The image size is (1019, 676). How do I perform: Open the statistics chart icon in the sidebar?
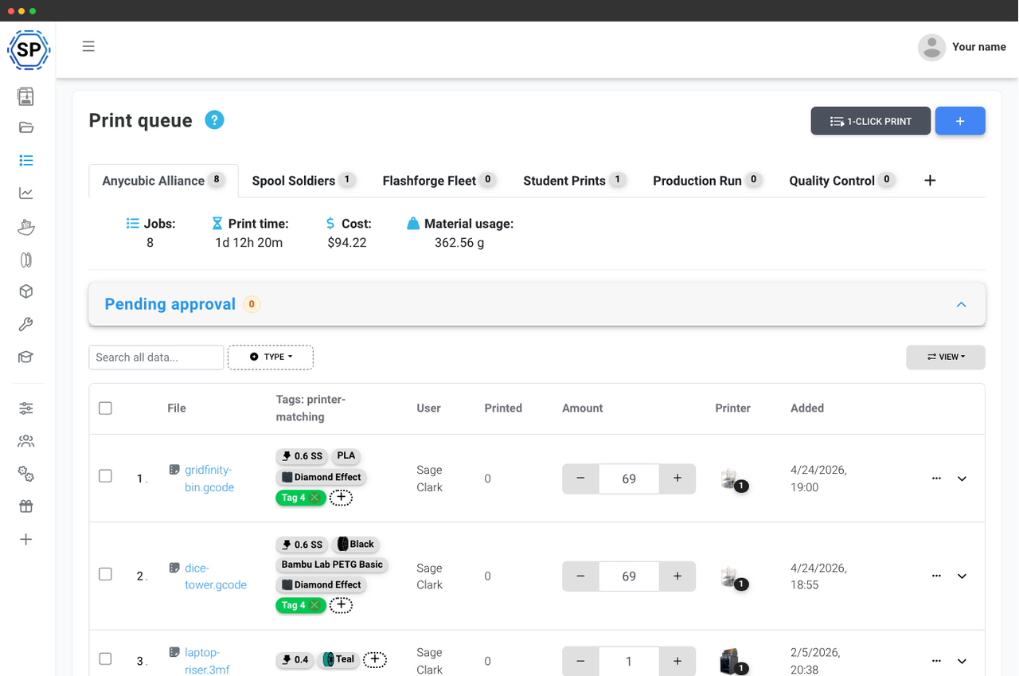pyautogui.click(x=26, y=193)
